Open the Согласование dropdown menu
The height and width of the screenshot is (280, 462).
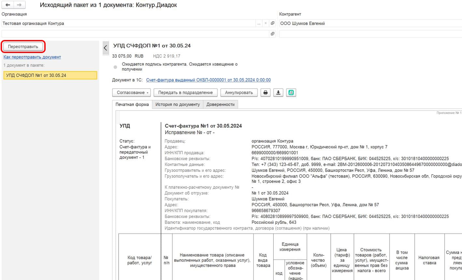tap(132, 93)
